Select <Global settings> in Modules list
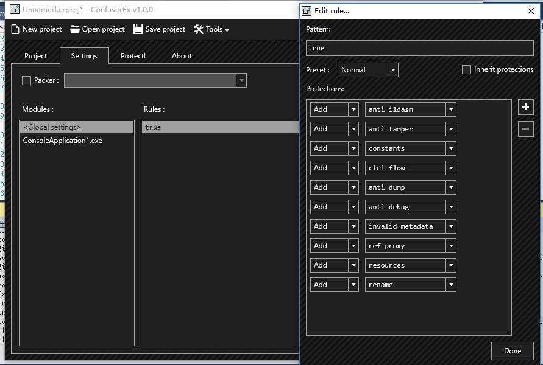Viewport: 543px width, 365px height. 77,127
